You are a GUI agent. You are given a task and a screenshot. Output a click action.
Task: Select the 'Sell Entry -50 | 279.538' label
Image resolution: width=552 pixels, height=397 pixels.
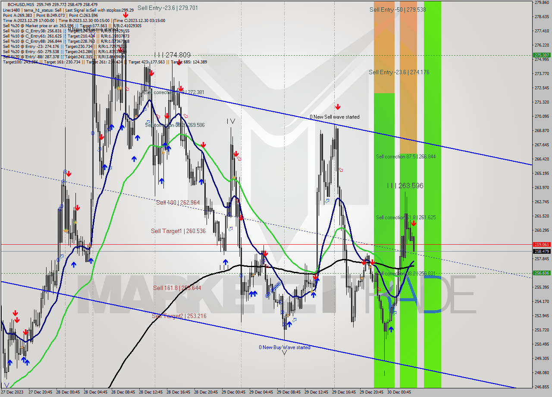[x=398, y=9]
